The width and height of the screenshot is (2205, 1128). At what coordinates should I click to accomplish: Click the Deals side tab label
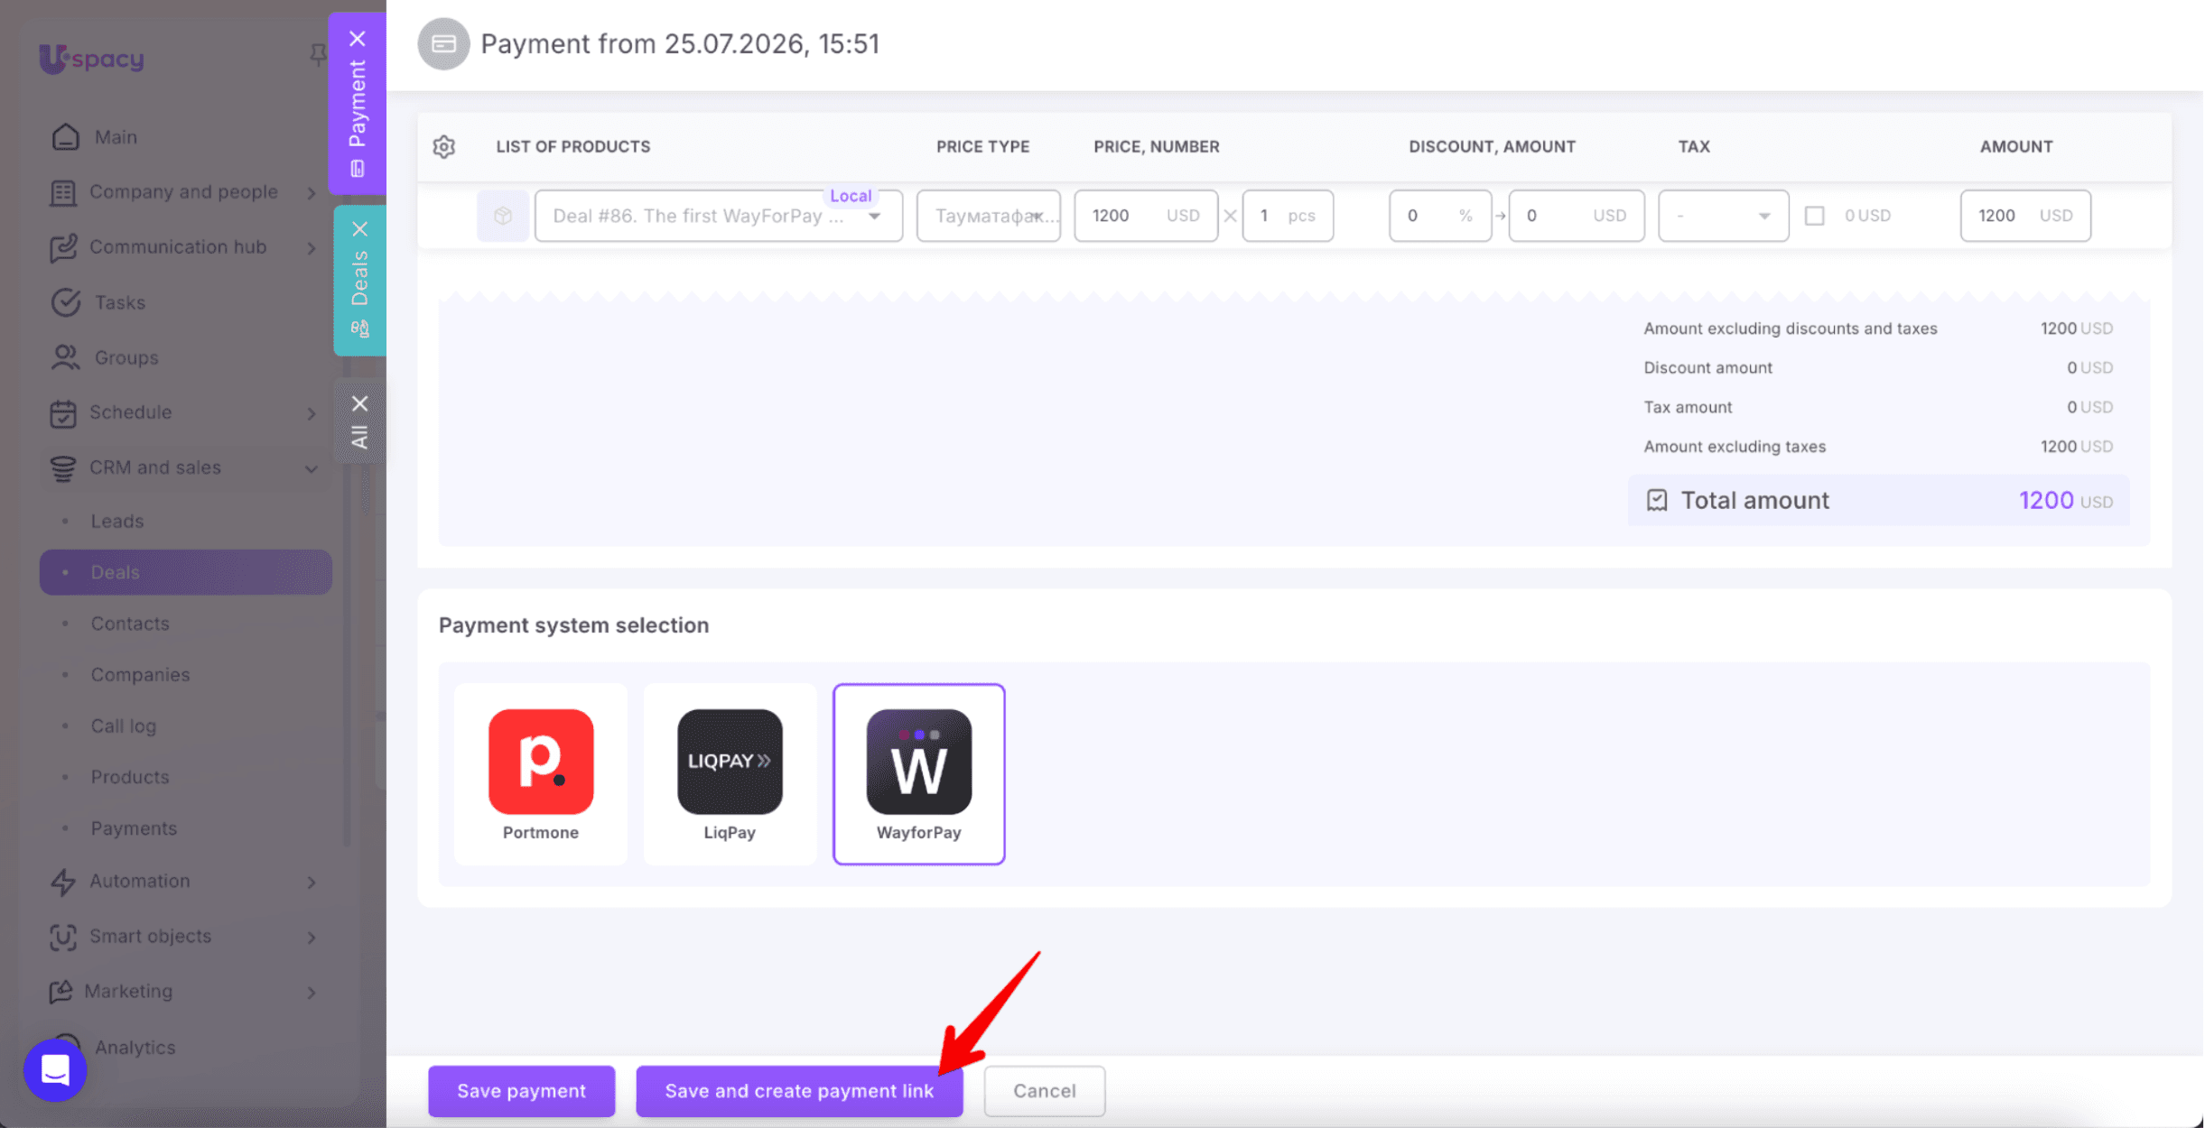(359, 279)
